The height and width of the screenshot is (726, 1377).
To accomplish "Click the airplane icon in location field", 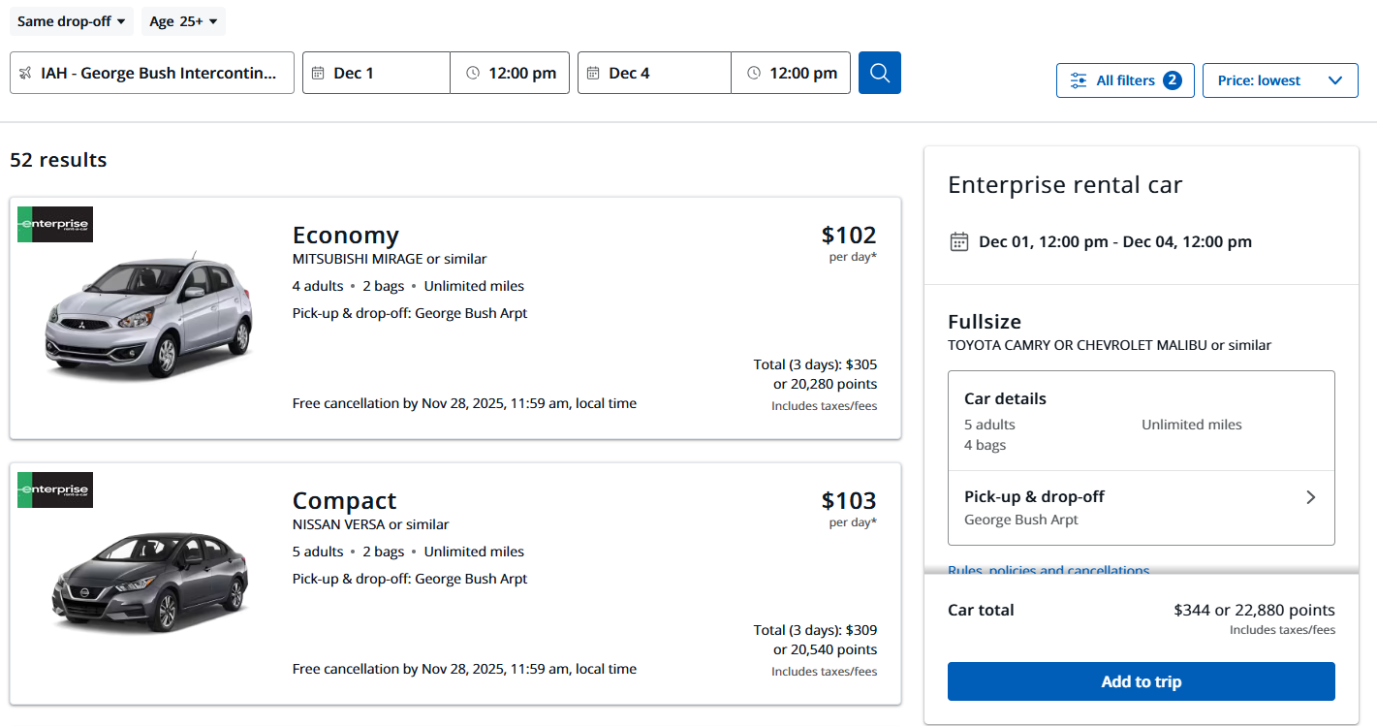I will pyautogui.click(x=25, y=74).
